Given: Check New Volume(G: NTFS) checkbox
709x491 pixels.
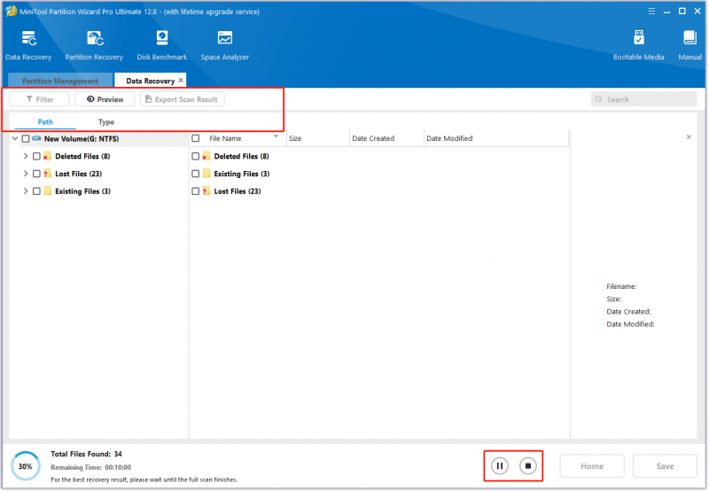Looking at the screenshot, I should (26, 139).
